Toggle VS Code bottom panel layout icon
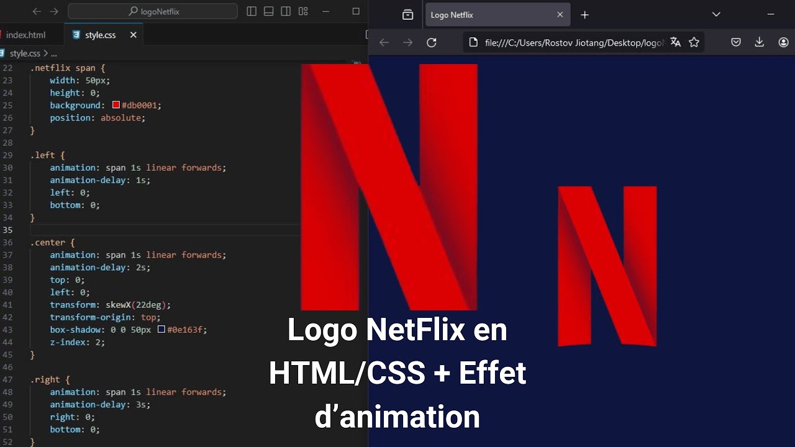Viewport: 795px width, 447px height. [x=269, y=11]
